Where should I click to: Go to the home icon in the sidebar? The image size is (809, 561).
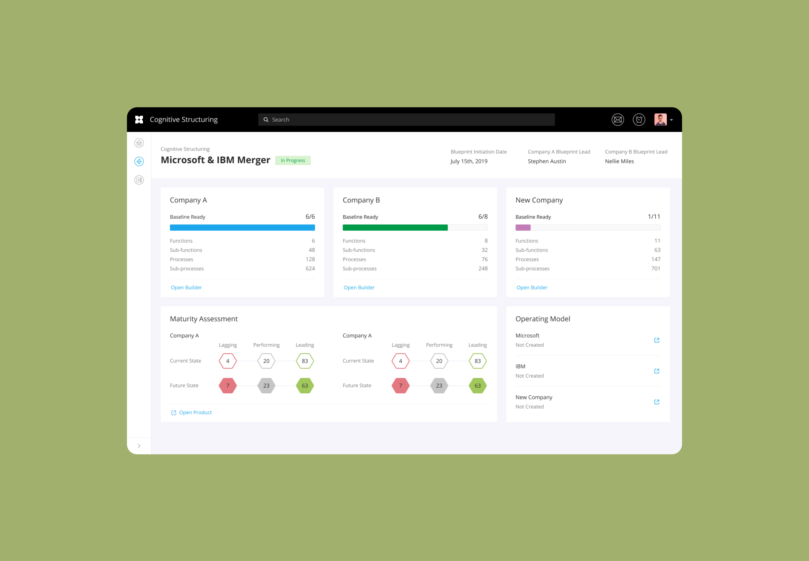point(139,143)
